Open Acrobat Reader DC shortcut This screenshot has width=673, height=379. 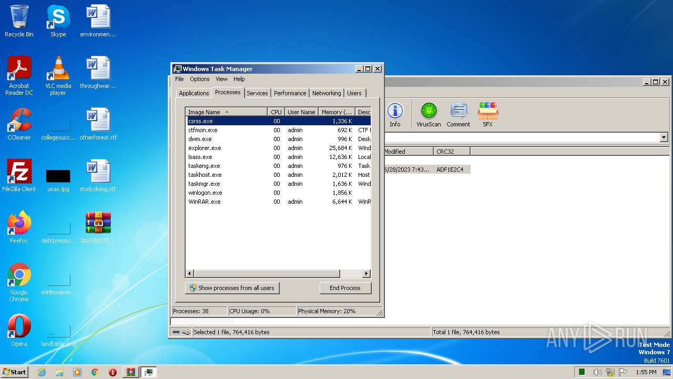(19, 76)
